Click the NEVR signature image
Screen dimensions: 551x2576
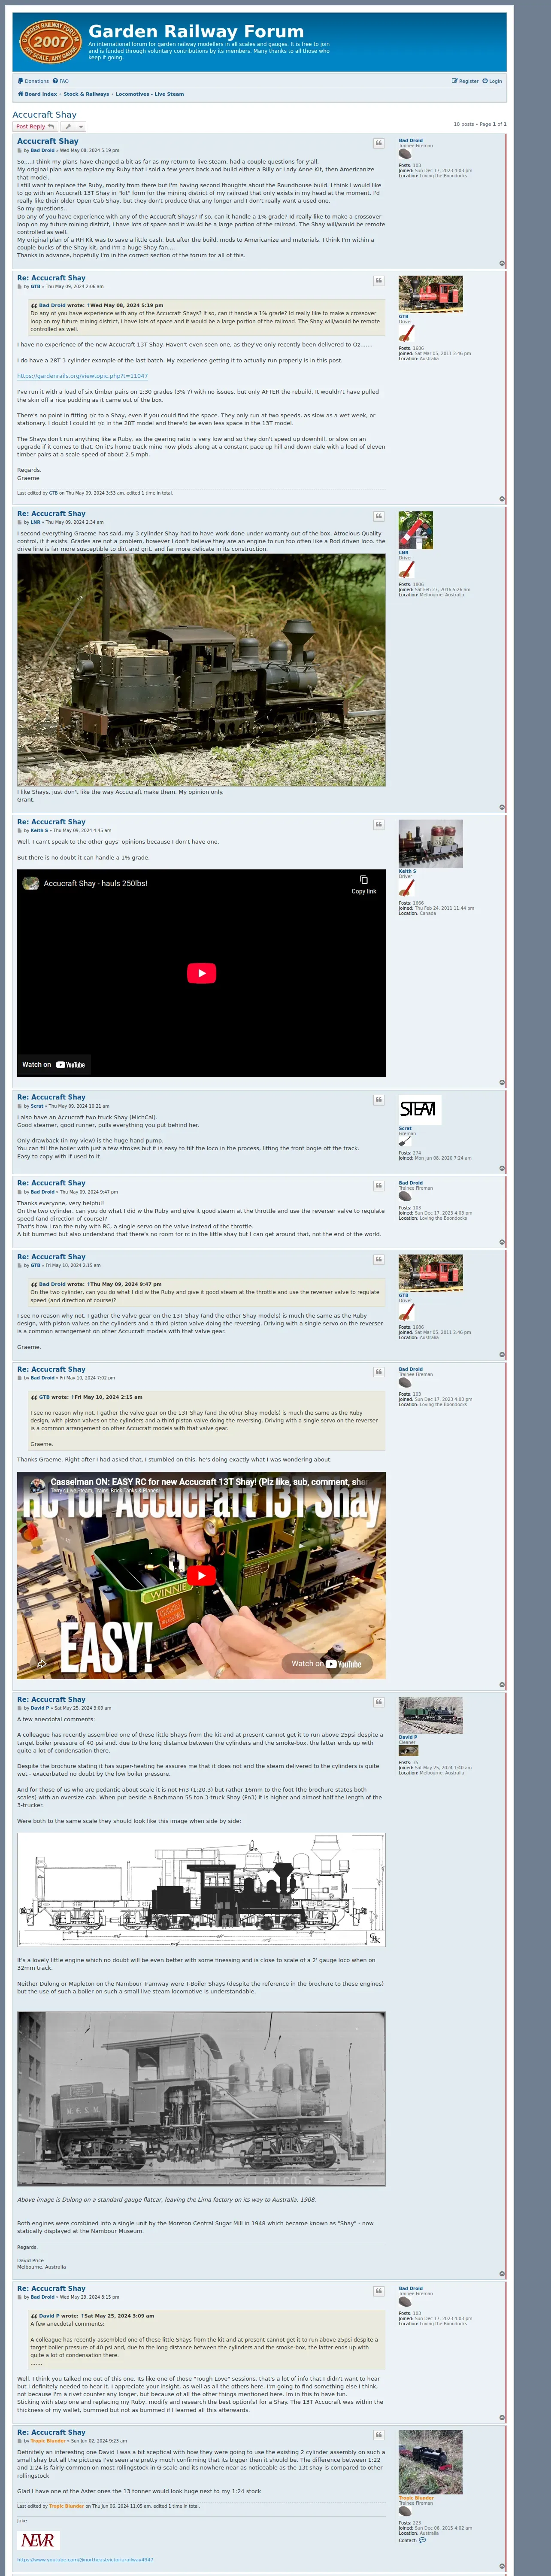(38, 2541)
